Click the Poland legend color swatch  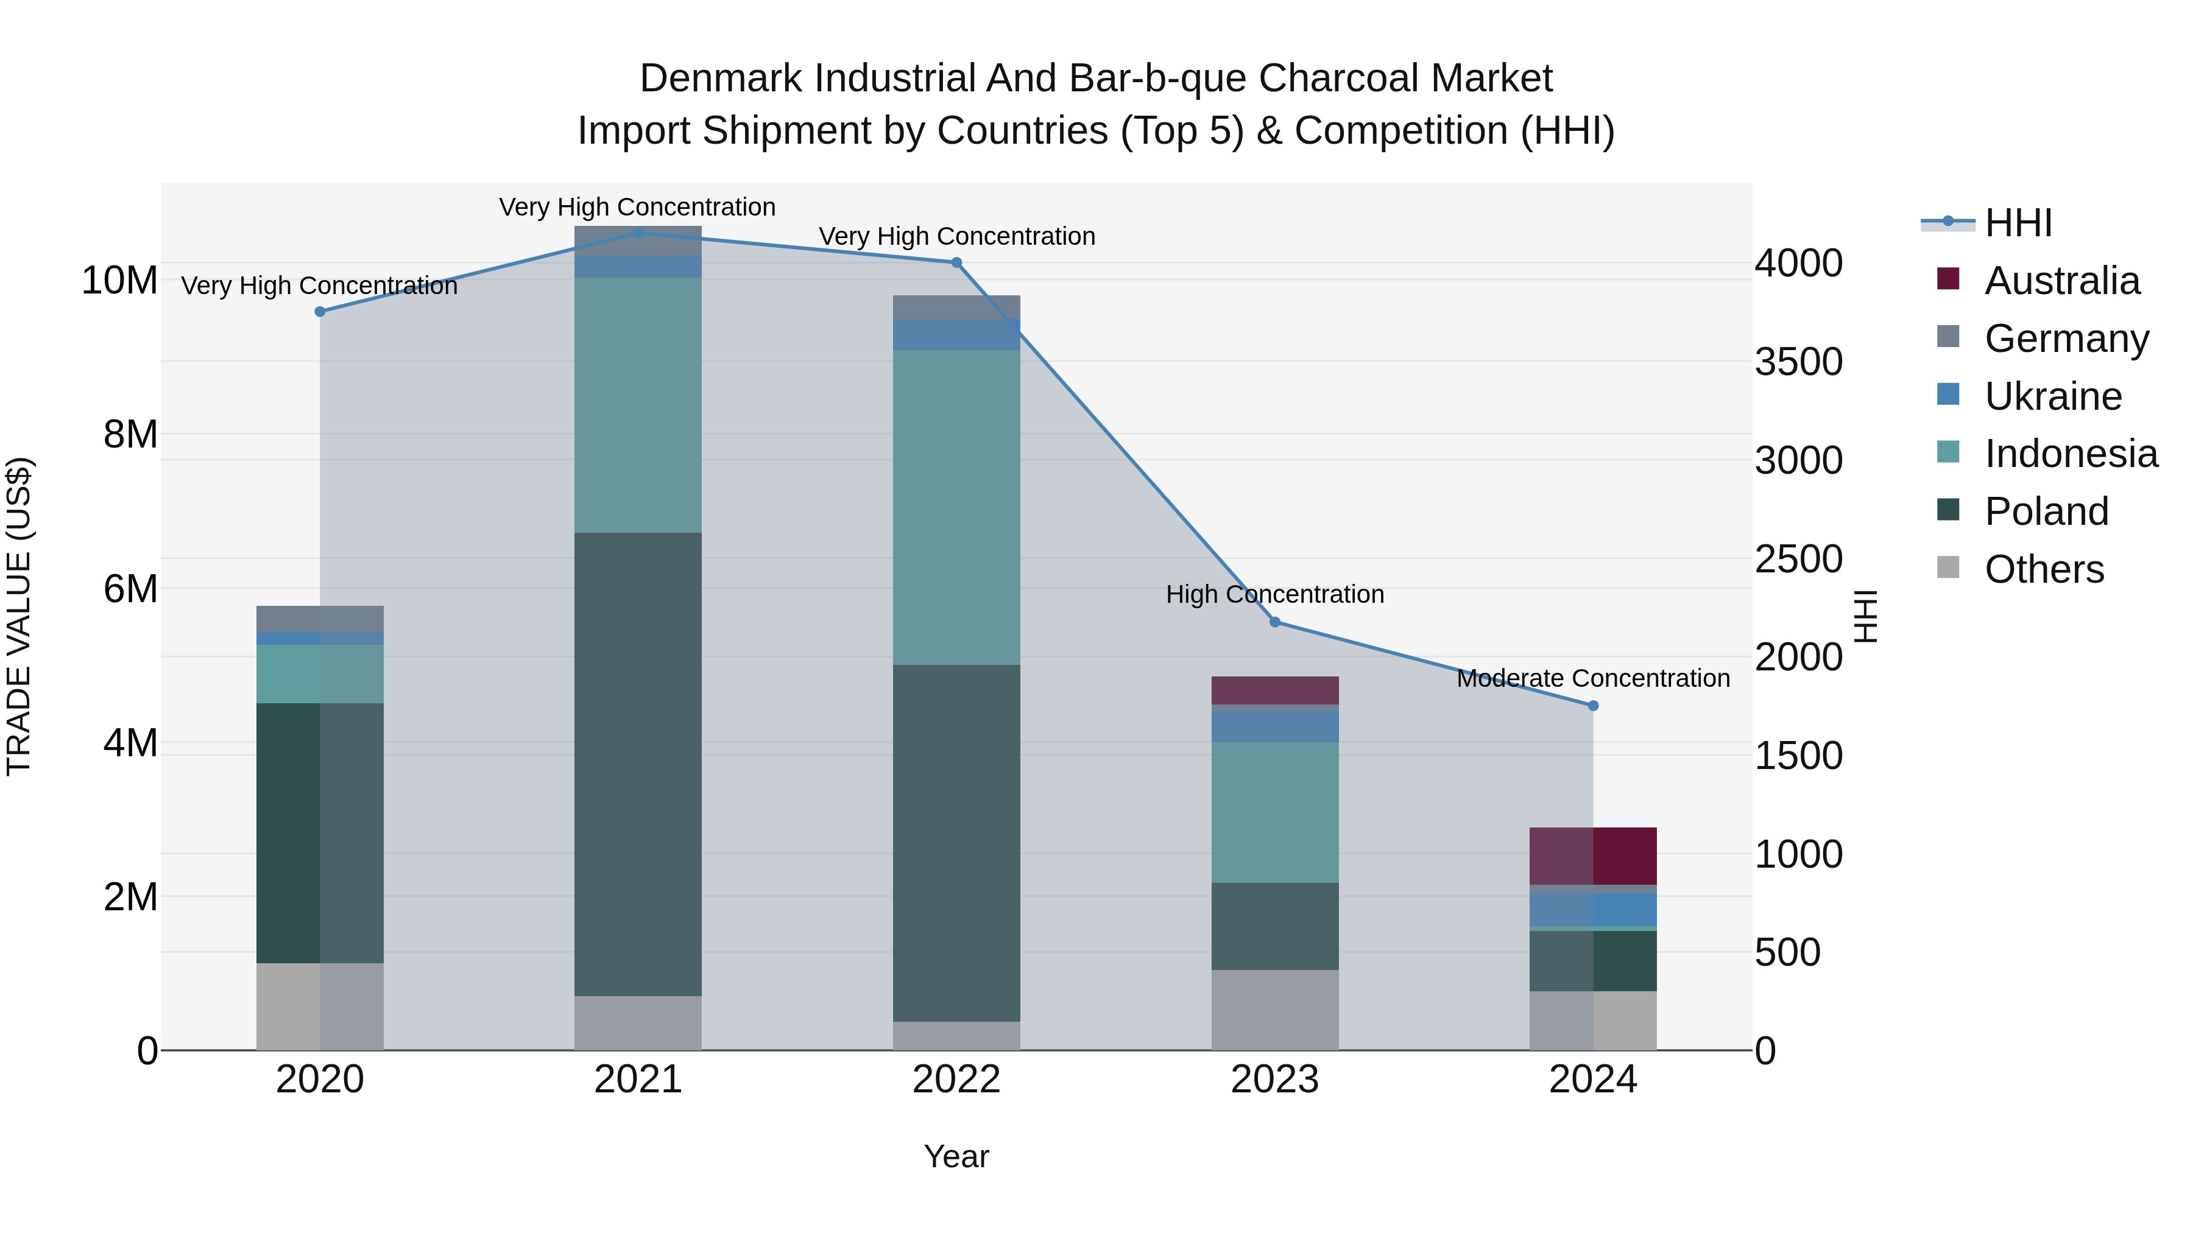click(1948, 509)
